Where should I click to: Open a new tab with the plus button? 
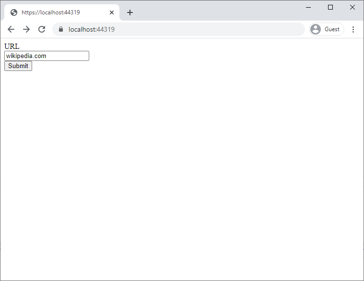click(x=129, y=12)
